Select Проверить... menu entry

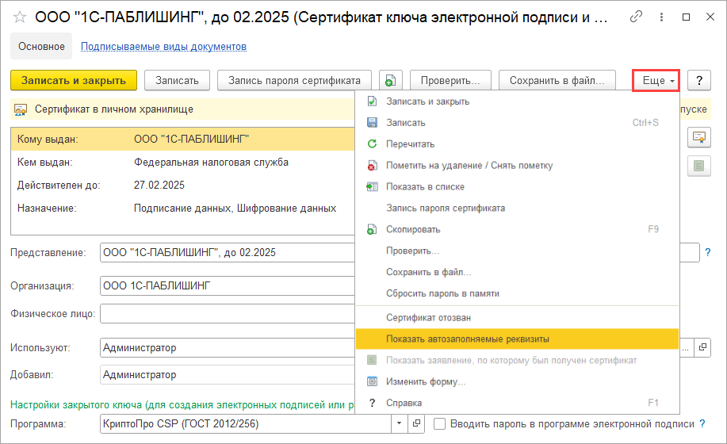(517, 251)
